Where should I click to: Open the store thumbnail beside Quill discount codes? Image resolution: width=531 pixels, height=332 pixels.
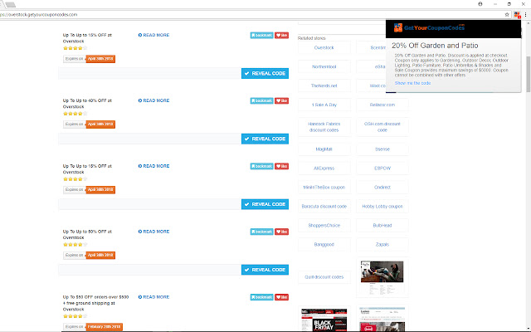tap(382, 277)
